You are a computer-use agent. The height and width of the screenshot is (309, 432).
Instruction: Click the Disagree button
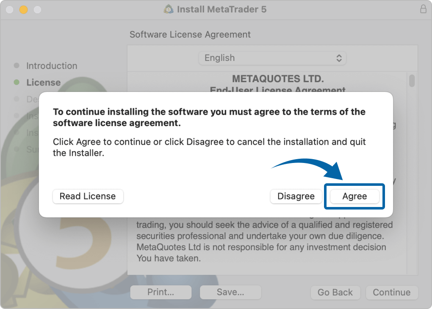296,196
